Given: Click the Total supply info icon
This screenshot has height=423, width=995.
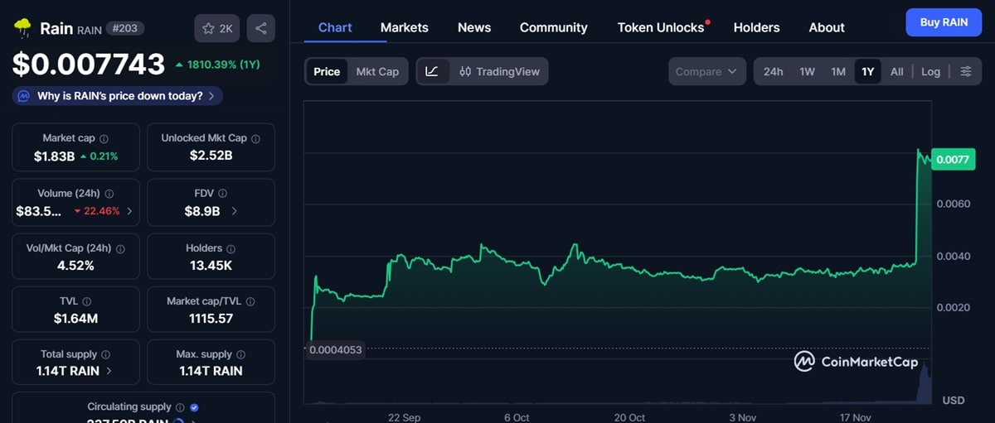Looking at the screenshot, I should [105, 354].
